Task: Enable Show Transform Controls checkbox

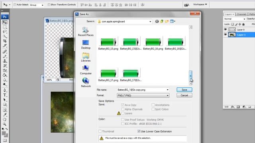Action: [49, 5]
